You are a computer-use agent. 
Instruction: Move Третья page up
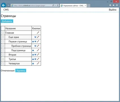[x=33, y=59]
